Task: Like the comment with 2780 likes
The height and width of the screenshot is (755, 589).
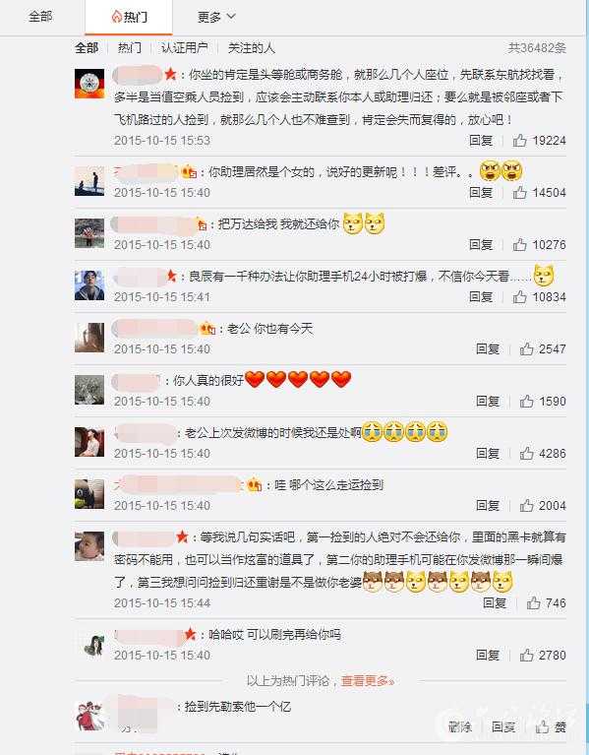Action: coord(526,656)
